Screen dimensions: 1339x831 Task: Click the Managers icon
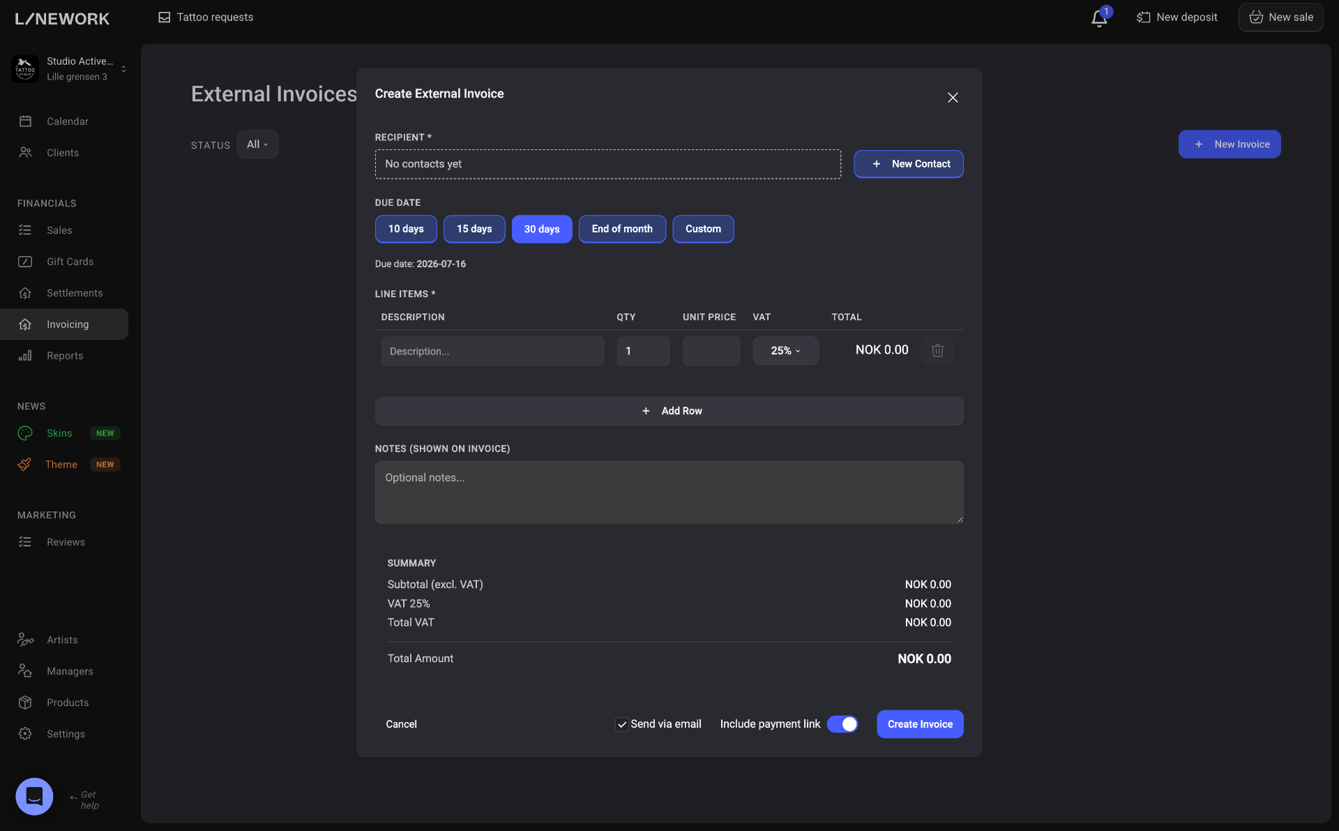(x=25, y=671)
